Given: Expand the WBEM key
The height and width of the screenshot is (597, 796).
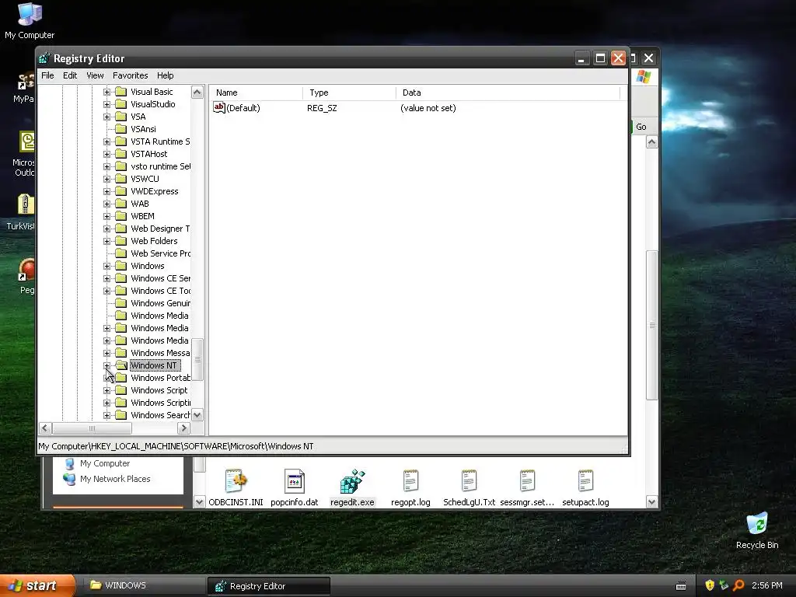Looking at the screenshot, I should (106, 216).
